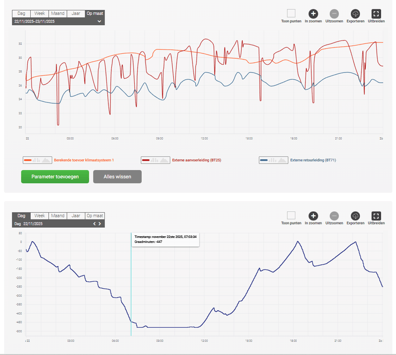The width and height of the screenshot is (396, 355).
Task: Zoom in on the top temperature chart
Action: tap(313, 14)
